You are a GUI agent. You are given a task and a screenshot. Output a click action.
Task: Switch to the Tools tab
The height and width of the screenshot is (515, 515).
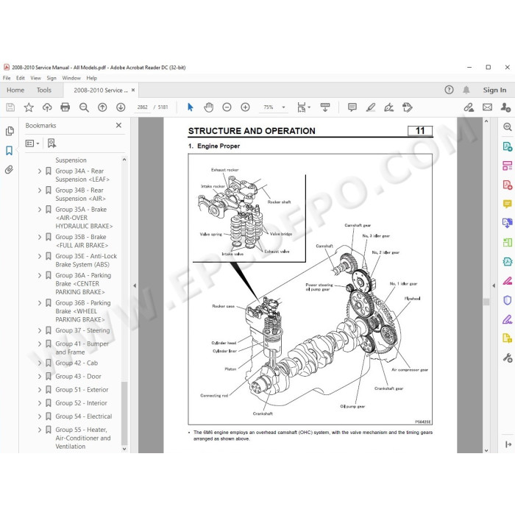[x=43, y=90]
